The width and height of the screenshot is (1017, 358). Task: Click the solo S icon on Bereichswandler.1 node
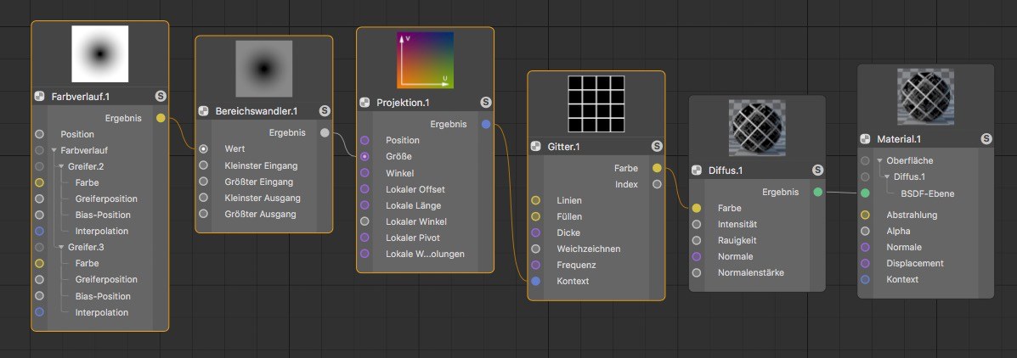[325, 111]
